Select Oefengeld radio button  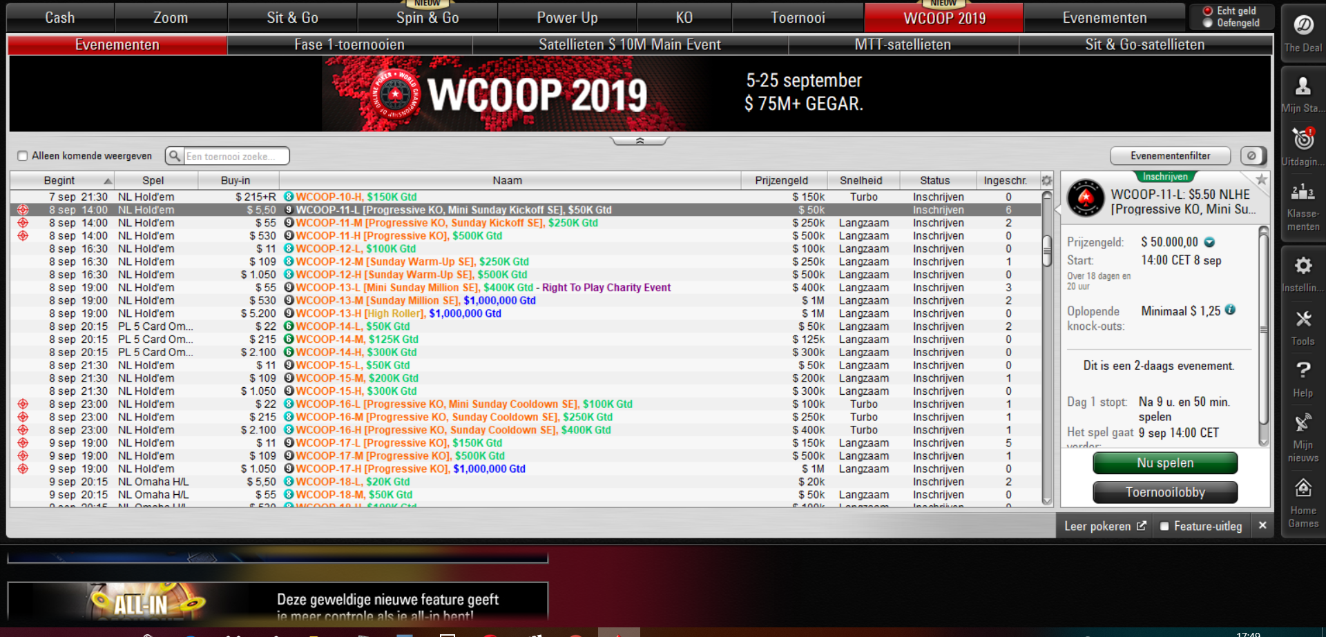tap(1208, 23)
